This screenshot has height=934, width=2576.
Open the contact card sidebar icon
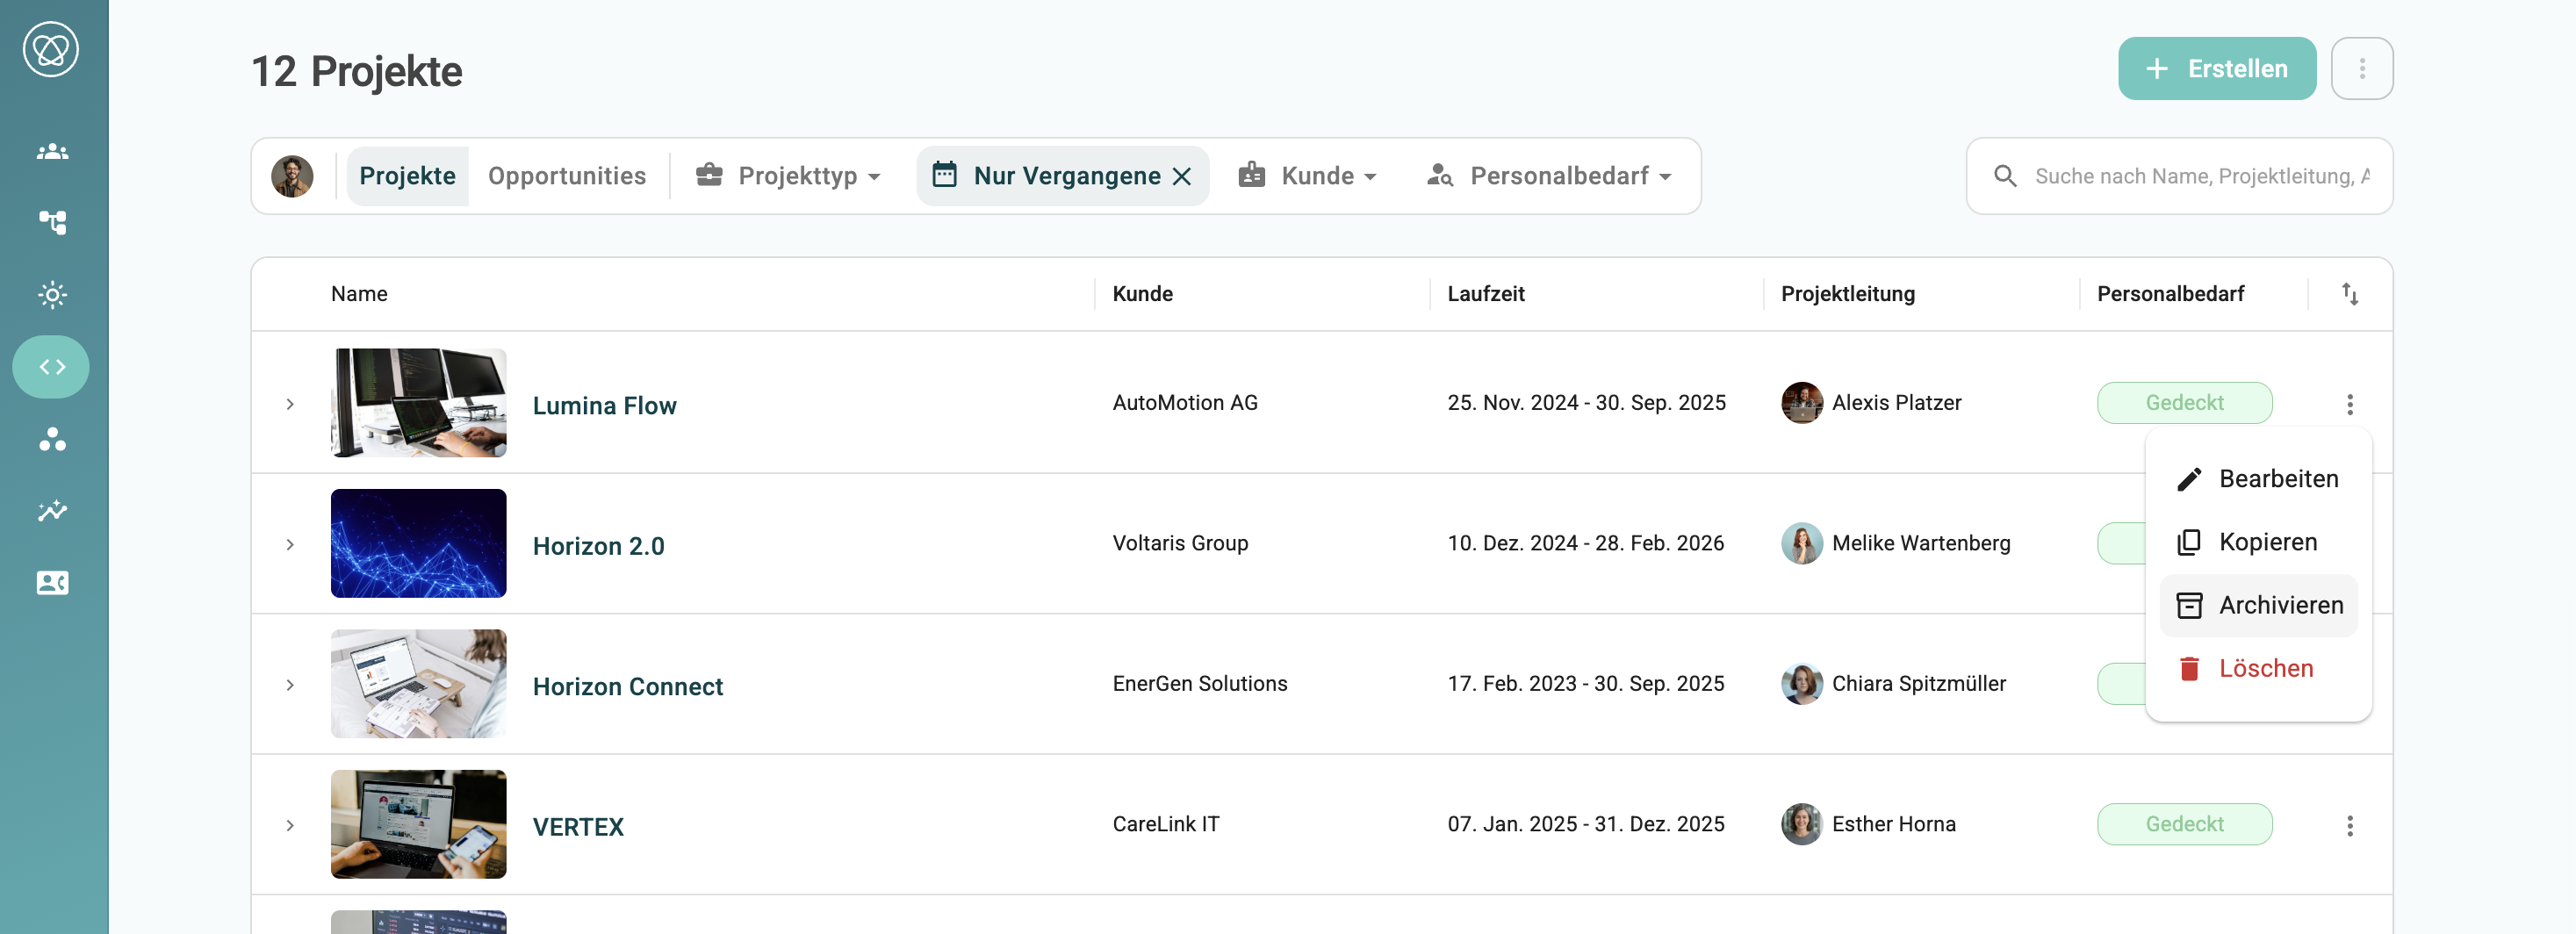tap(52, 583)
